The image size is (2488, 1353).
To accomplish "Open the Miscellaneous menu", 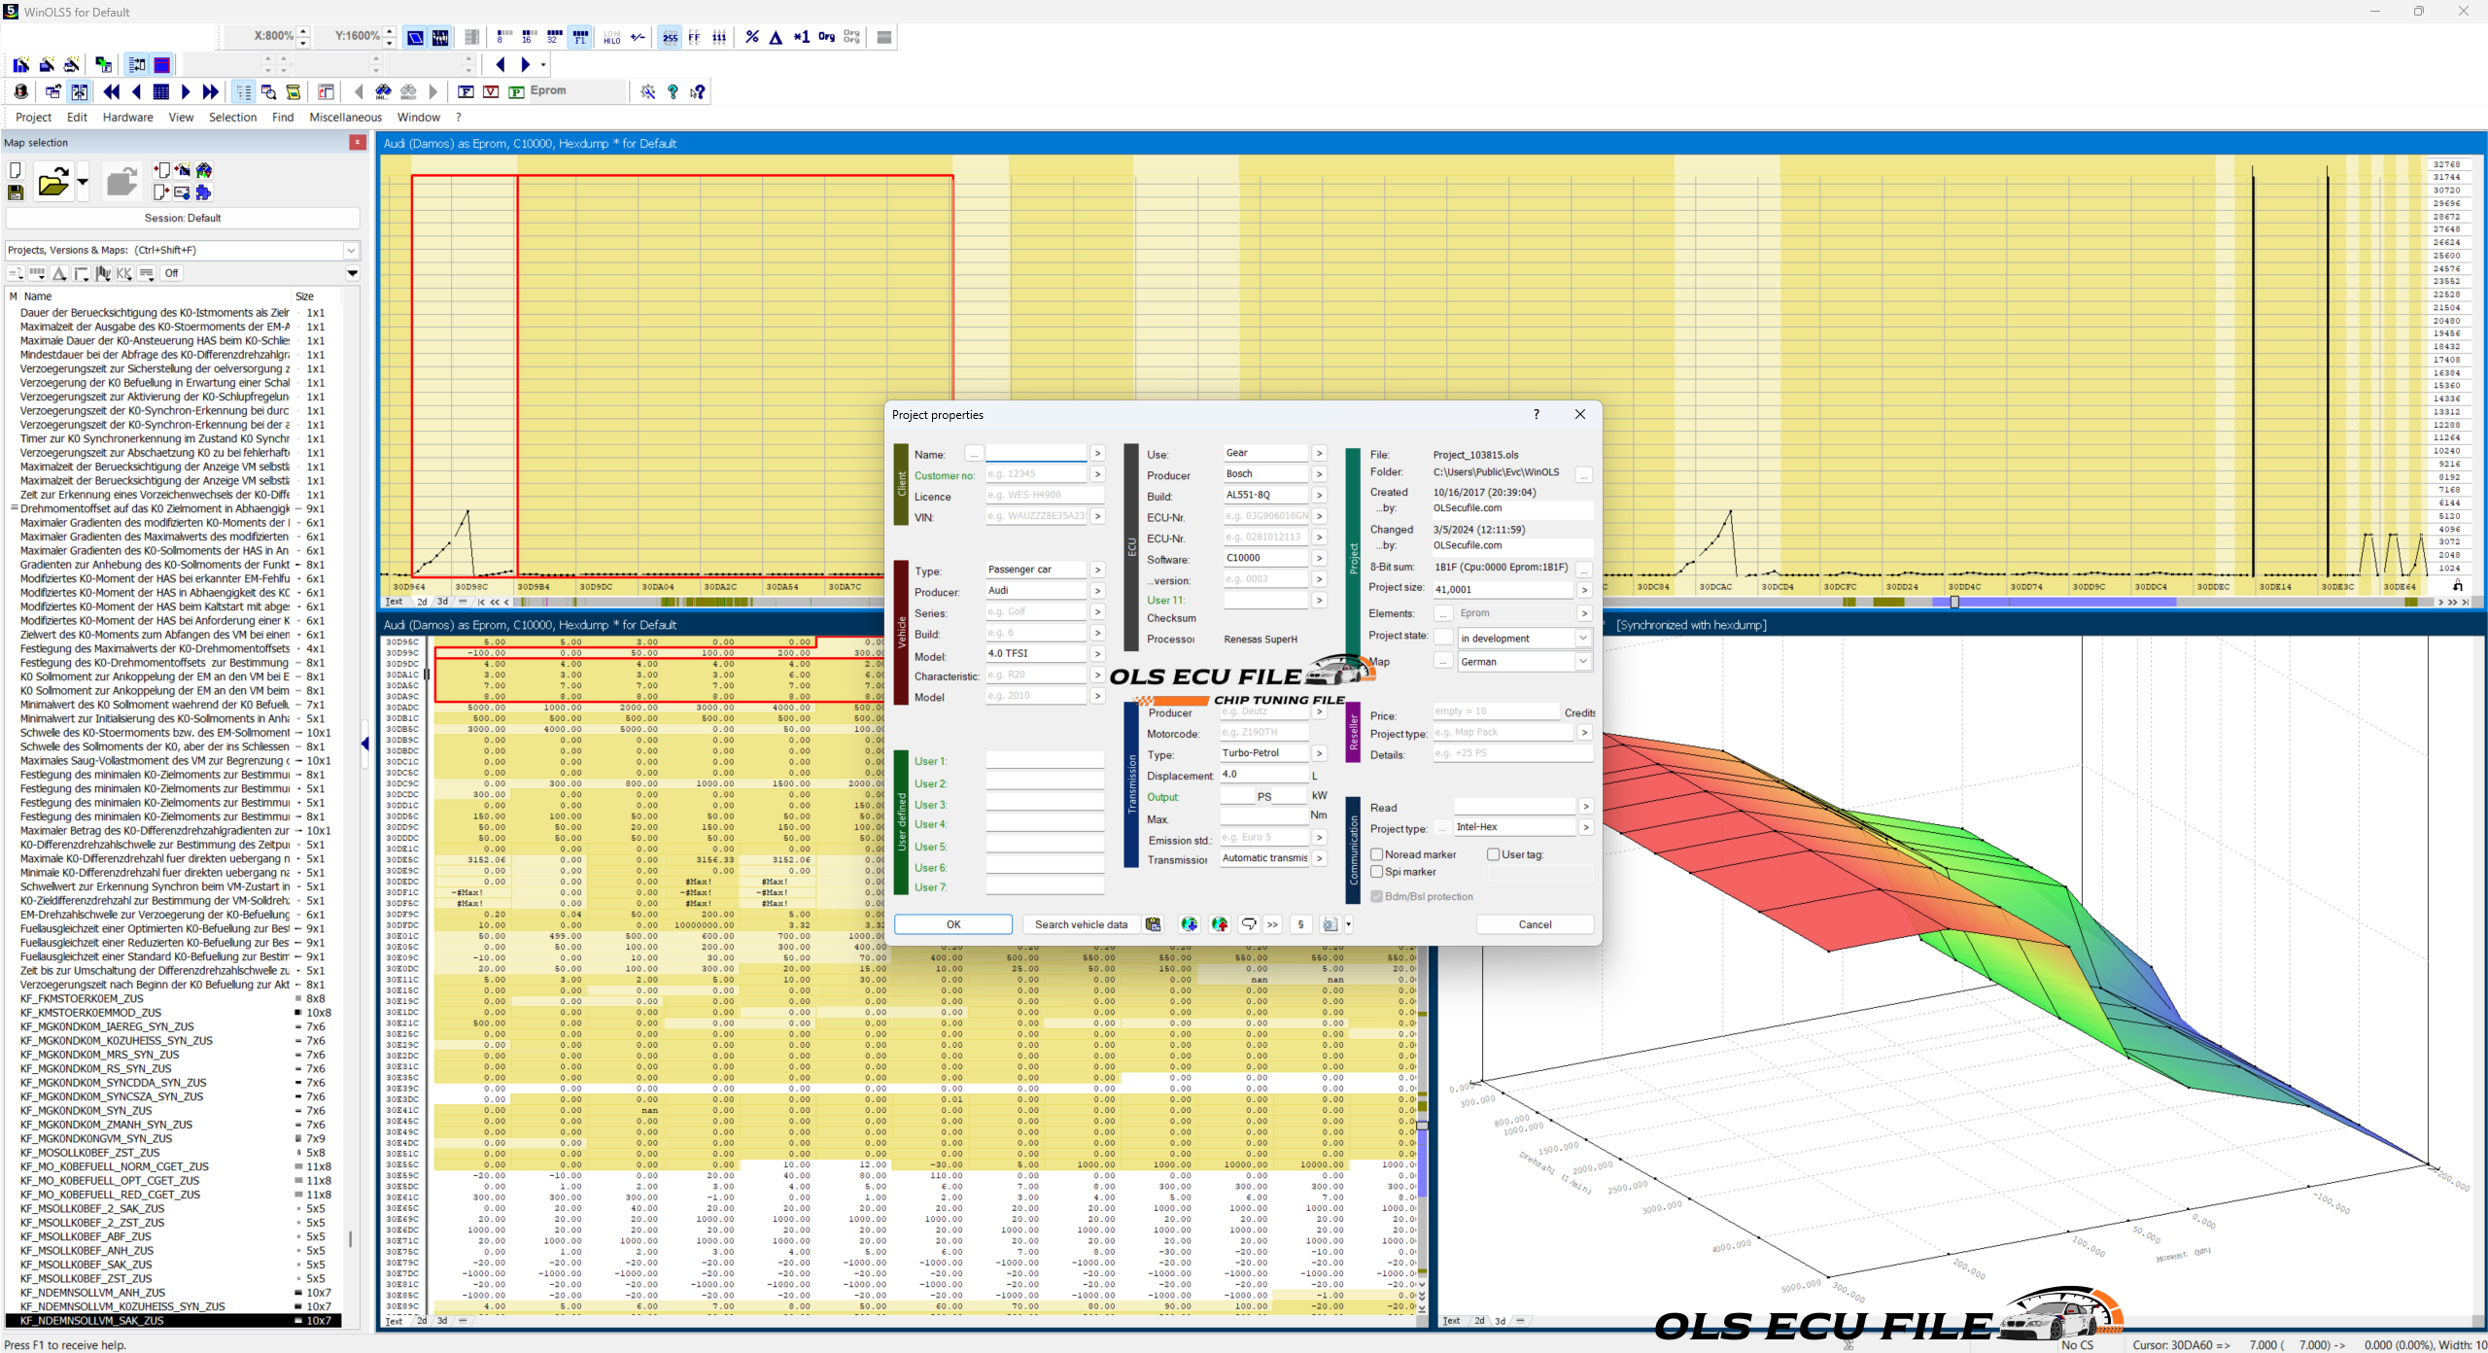I will [345, 117].
